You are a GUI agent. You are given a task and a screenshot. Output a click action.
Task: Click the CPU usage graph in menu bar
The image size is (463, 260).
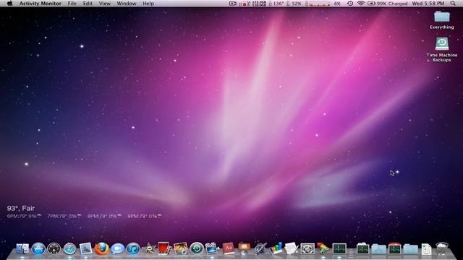pos(320,4)
